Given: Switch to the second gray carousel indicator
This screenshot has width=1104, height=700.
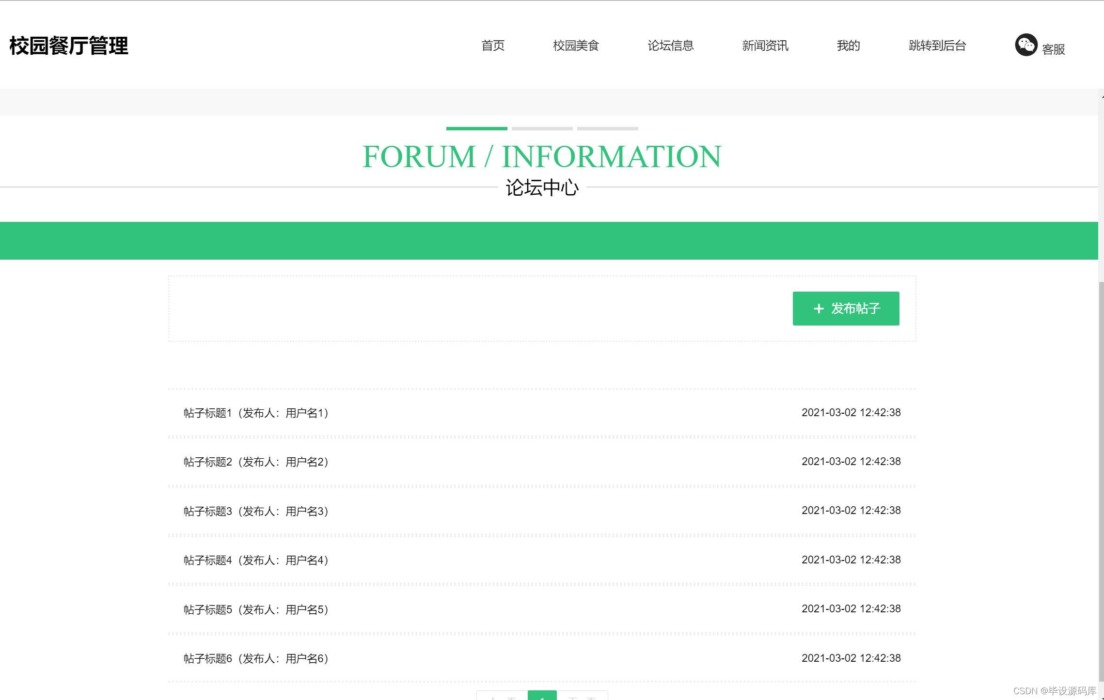Looking at the screenshot, I should 542,128.
